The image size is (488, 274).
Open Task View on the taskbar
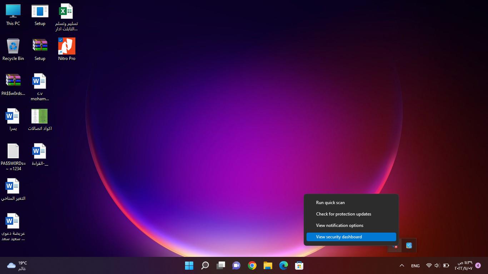pos(221,265)
